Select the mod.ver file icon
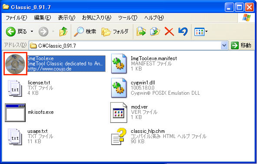 click(x=119, y=113)
